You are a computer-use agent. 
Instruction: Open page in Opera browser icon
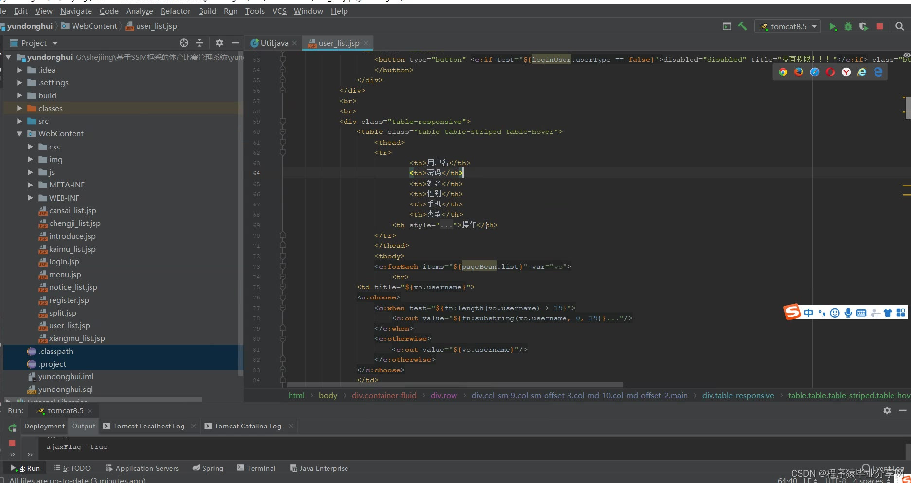pos(830,72)
